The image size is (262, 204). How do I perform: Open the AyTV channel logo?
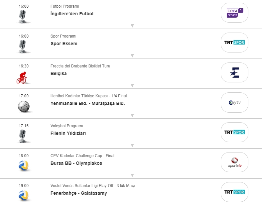click(x=234, y=102)
